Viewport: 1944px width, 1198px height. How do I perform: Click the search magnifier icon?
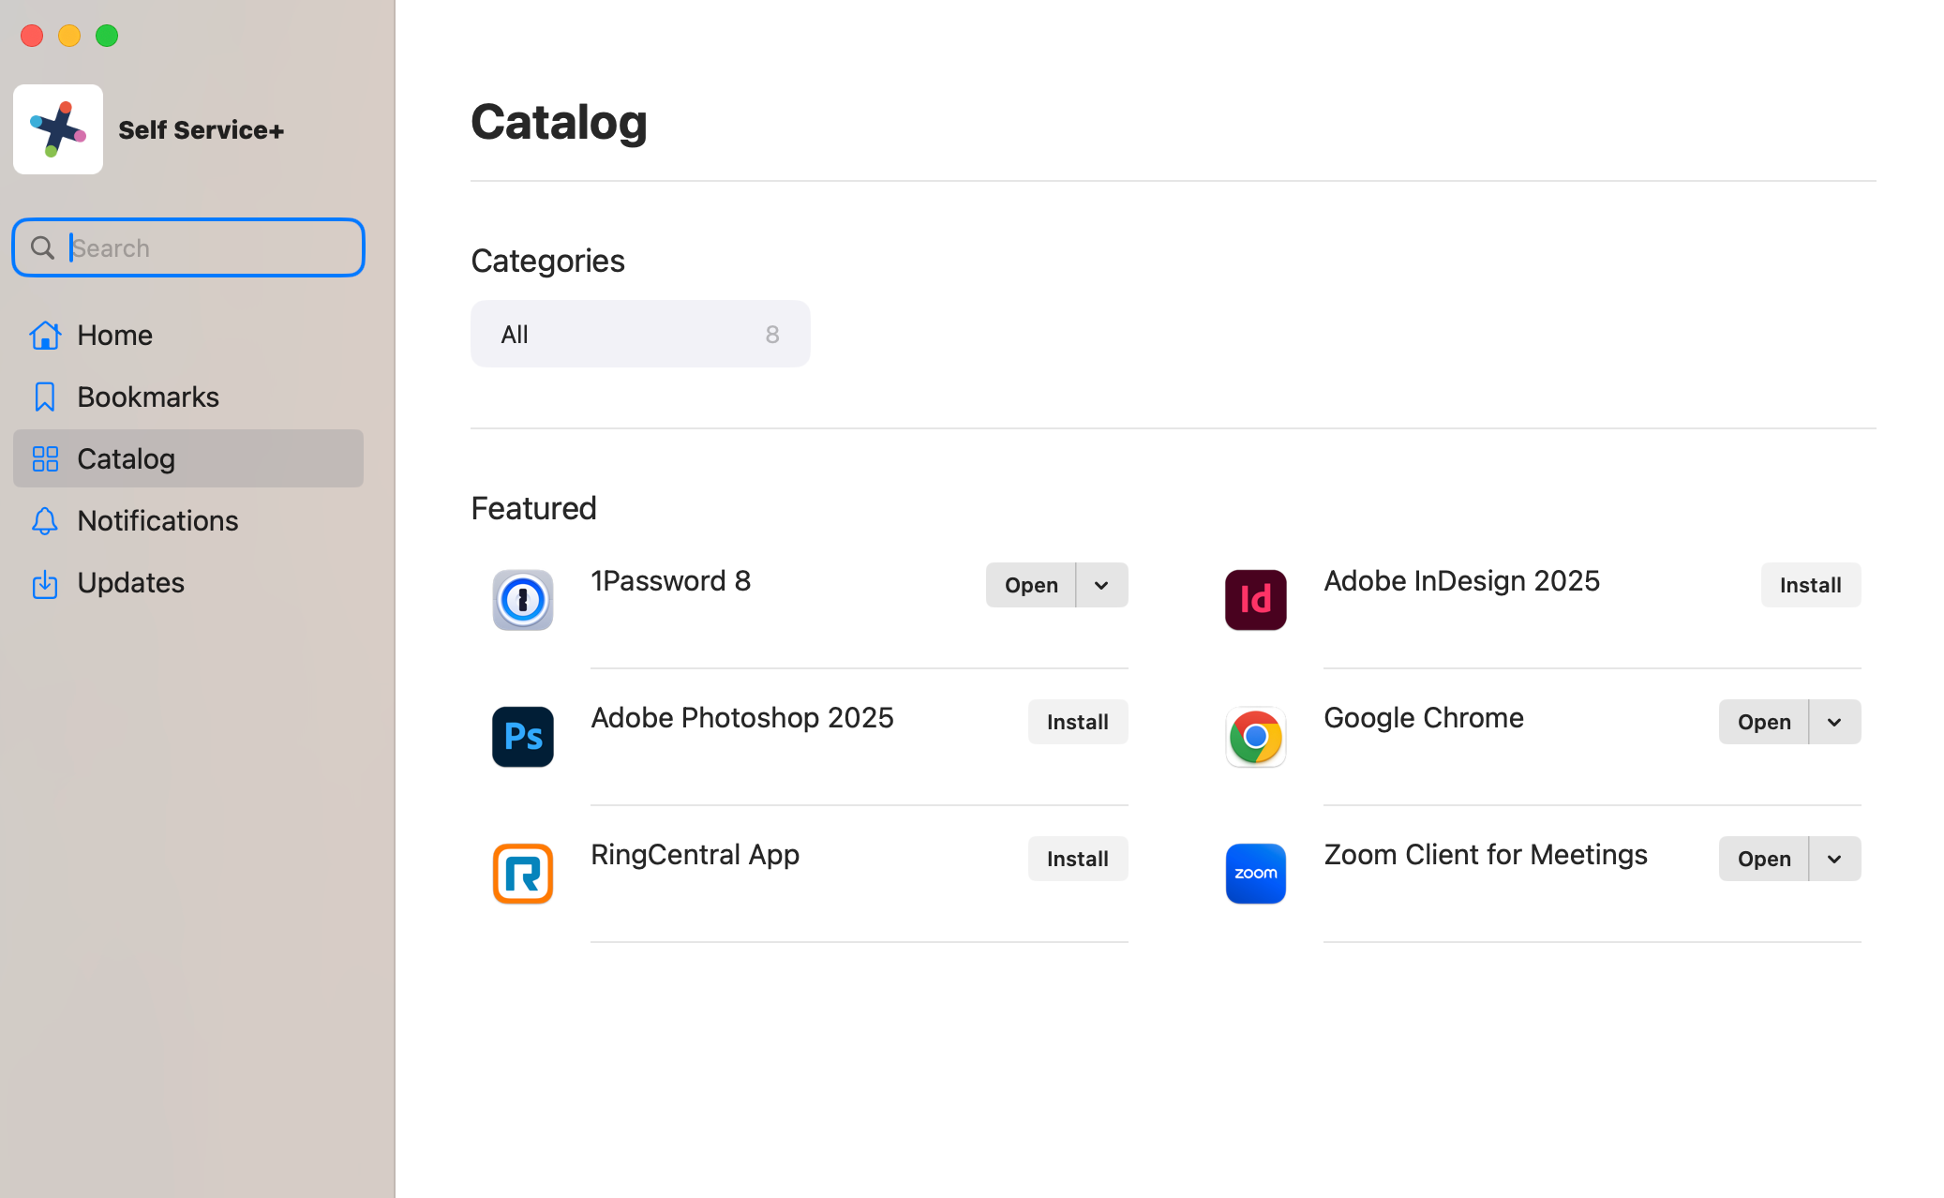tap(42, 247)
